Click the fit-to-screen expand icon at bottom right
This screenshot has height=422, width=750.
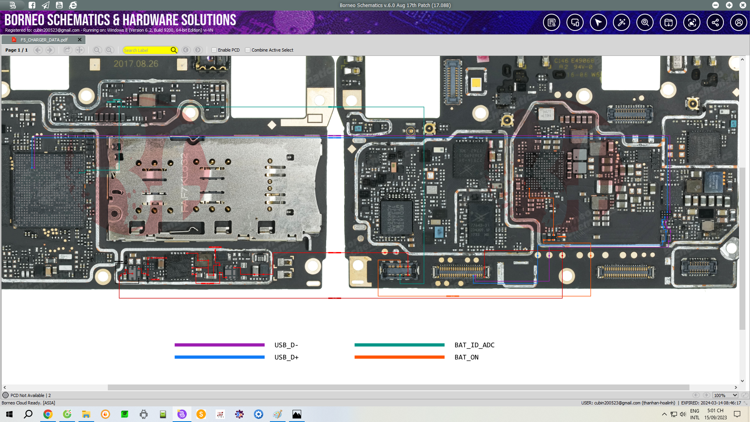[x=745, y=395]
